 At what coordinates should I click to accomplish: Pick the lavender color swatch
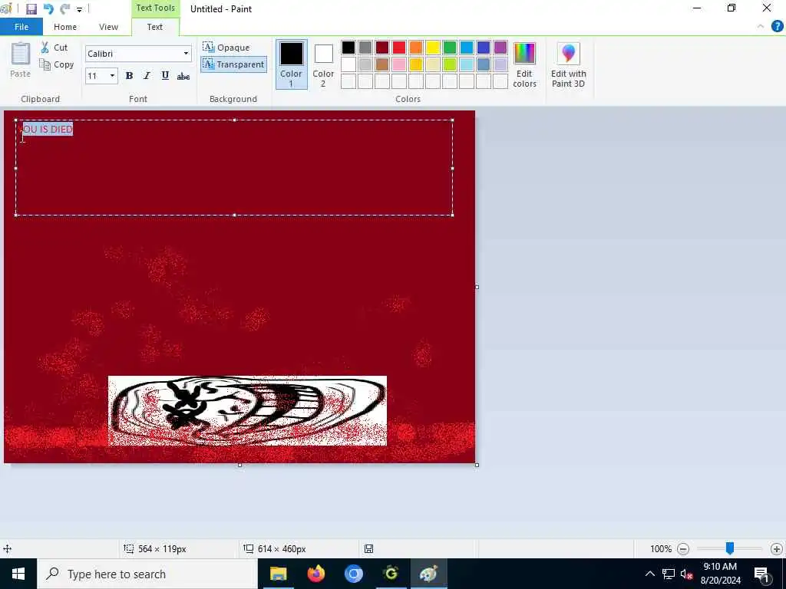click(500, 64)
